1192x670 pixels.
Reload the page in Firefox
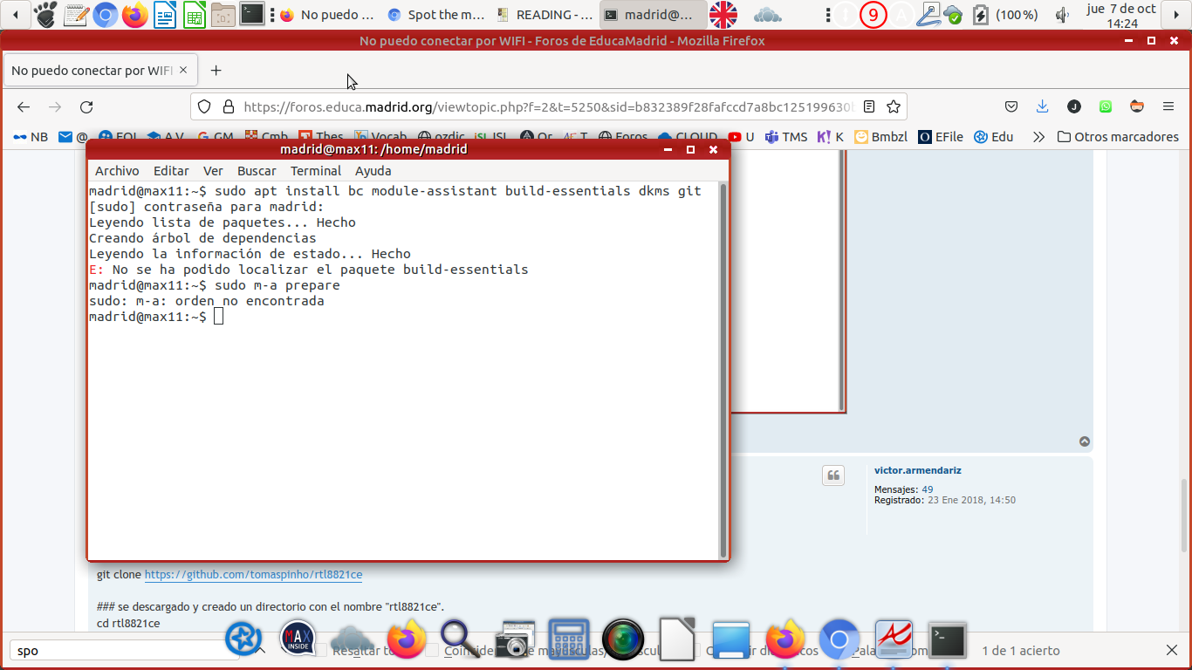pos(86,106)
